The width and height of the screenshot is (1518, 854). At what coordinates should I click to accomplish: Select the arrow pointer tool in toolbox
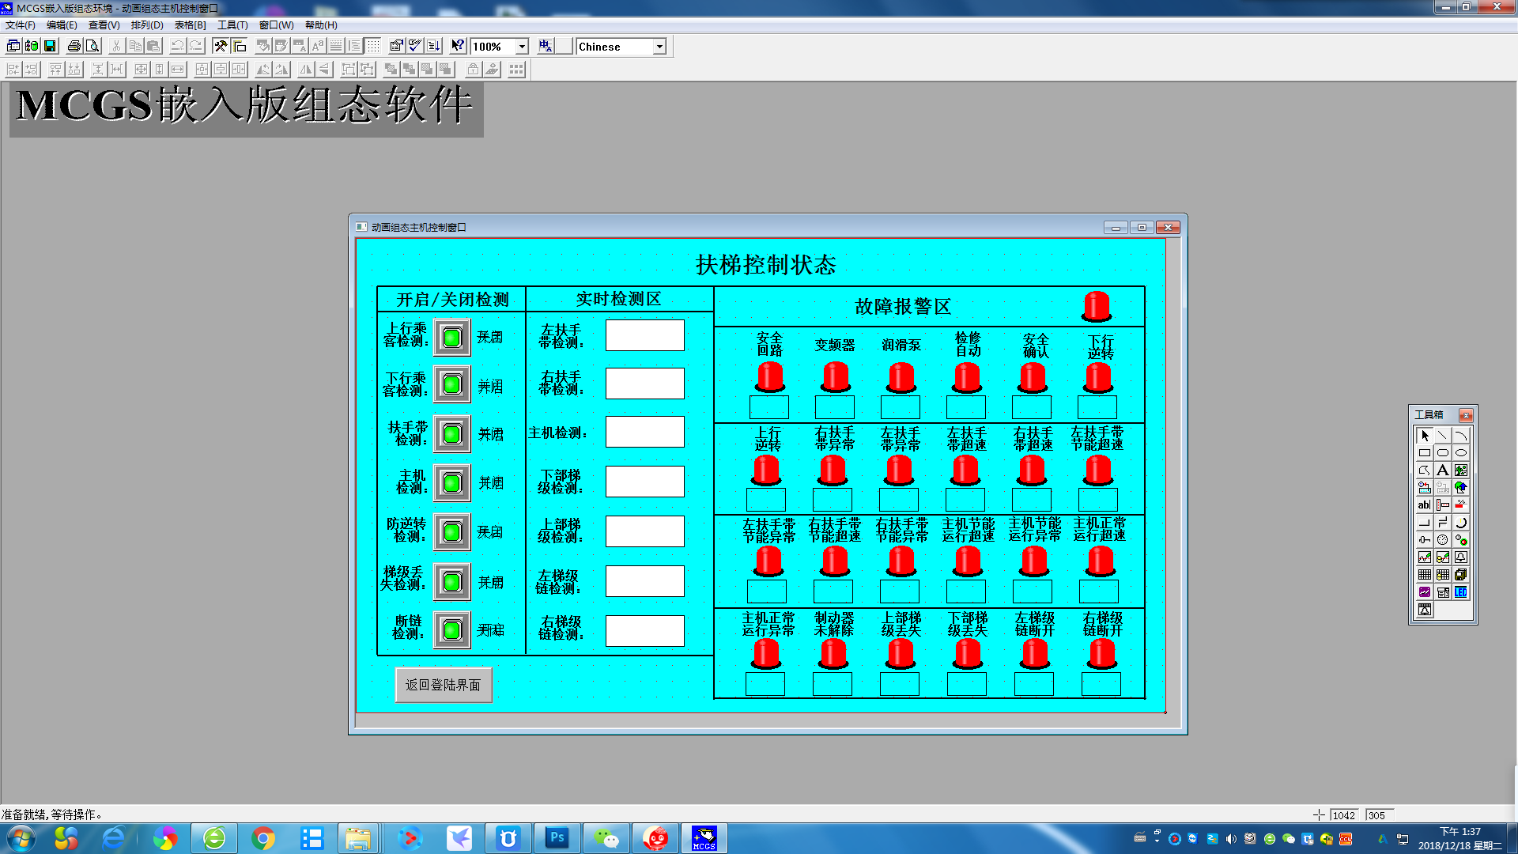coord(1424,436)
